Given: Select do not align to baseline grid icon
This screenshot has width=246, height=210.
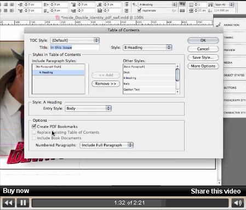Looking at the screenshot, I should pyautogui.click(x=182, y=4).
